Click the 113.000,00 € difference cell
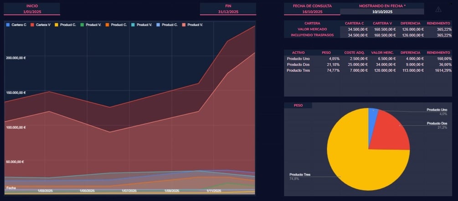This screenshot has width=458, height=201. pos(412,70)
